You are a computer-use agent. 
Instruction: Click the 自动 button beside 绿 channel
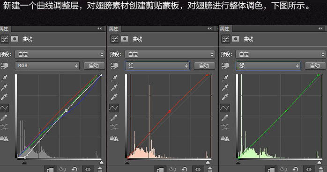[315, 66]
